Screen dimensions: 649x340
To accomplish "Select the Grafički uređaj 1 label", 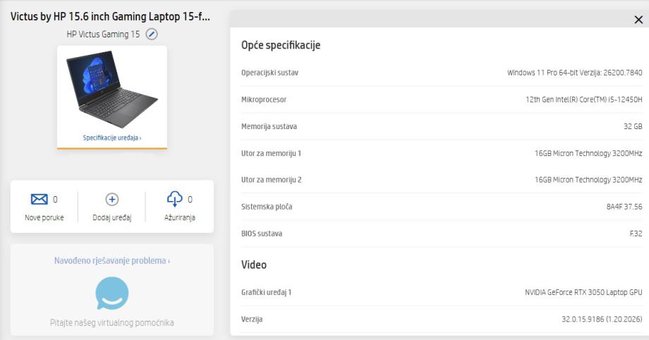I will click(267, 292).
